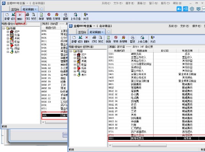Expand 资产 node in the front window tree

pyautogui.click(x=75, y=54)
